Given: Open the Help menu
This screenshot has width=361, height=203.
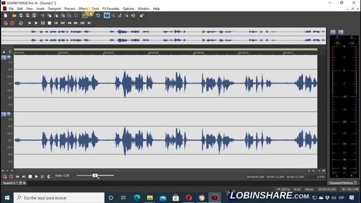Looking at the screenshot, I should point(156,9).
